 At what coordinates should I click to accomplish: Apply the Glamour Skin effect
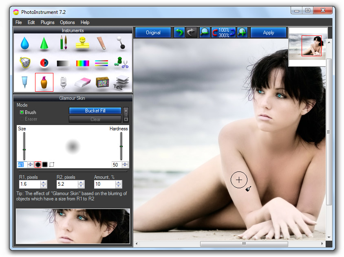click(268, 32)
